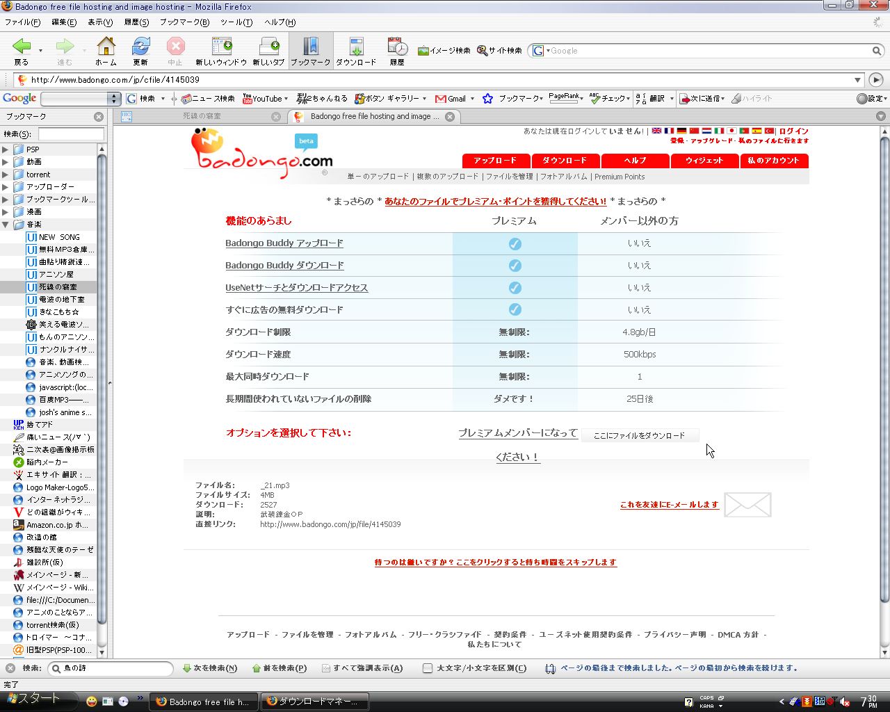Viewport: 890px width, 712px height.
Task: Open YouTube from Google toolbar
Action: [265, 99]
